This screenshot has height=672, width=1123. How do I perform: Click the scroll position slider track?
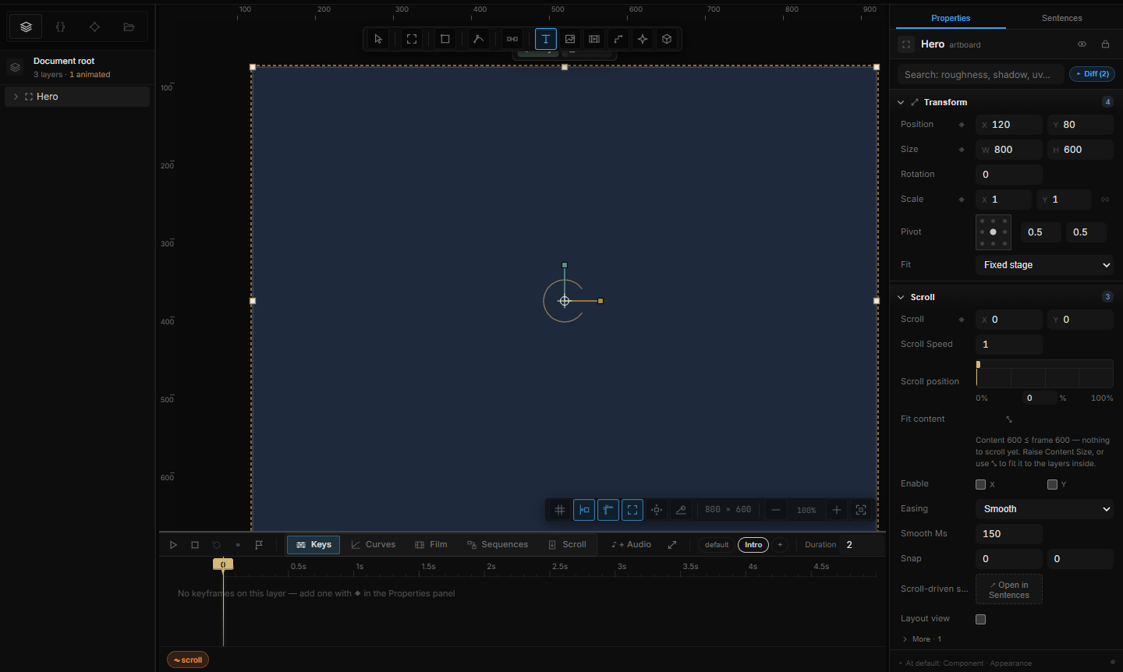[1044, 374]
